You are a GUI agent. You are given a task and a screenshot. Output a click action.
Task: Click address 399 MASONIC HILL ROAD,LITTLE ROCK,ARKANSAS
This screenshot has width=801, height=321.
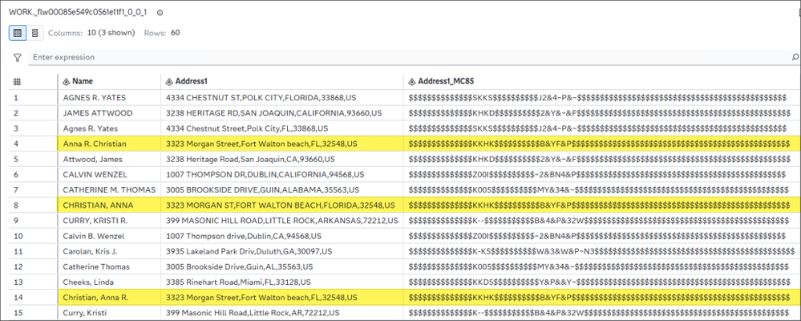coord(282,221)
